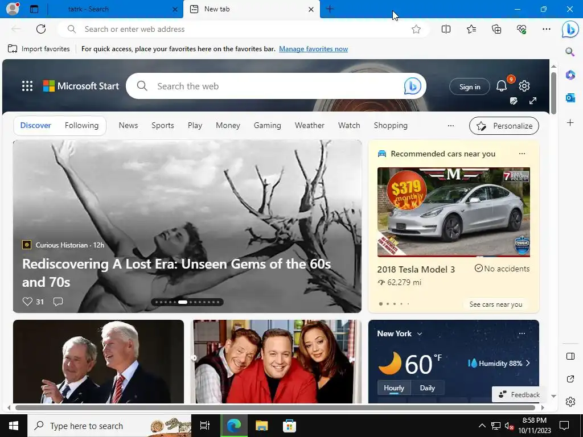The width and height of the screenshot is (583, 437).
Task: Click the address bar field
Action: (244, 29)
